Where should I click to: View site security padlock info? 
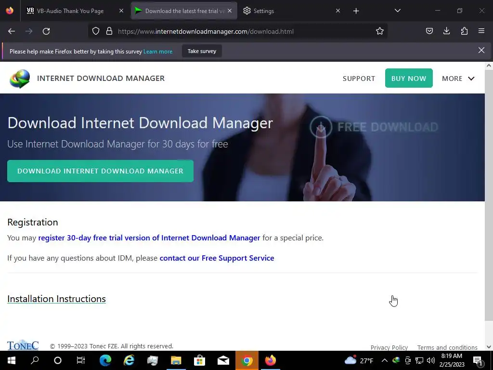click(x=109, y=31)
